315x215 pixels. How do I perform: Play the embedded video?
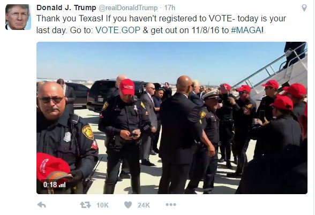[172, 118]
